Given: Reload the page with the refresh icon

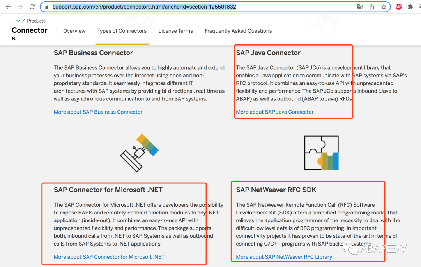Looking at the screenshot, I should point(32,7).
